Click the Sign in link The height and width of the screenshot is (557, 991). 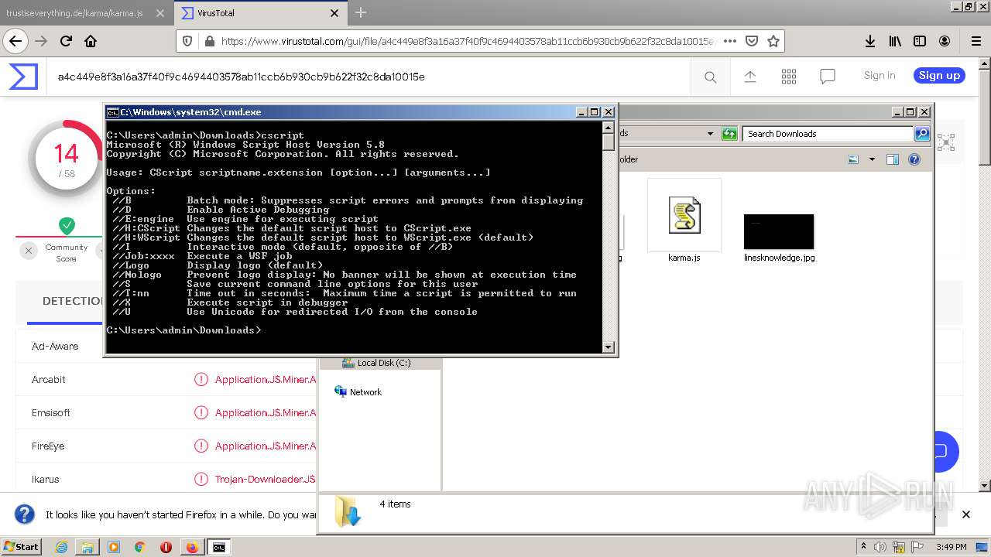[x=880, y=75]
